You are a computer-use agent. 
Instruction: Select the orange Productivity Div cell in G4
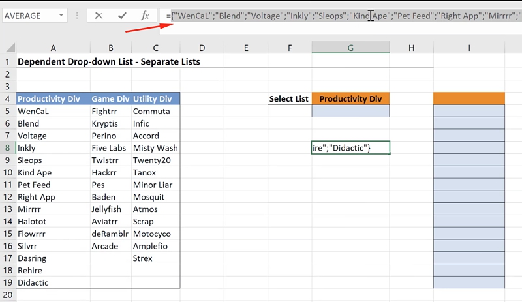click(350, 99)
